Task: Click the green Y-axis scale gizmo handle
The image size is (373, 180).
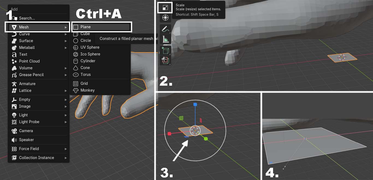Action: [x=206, y=139]
